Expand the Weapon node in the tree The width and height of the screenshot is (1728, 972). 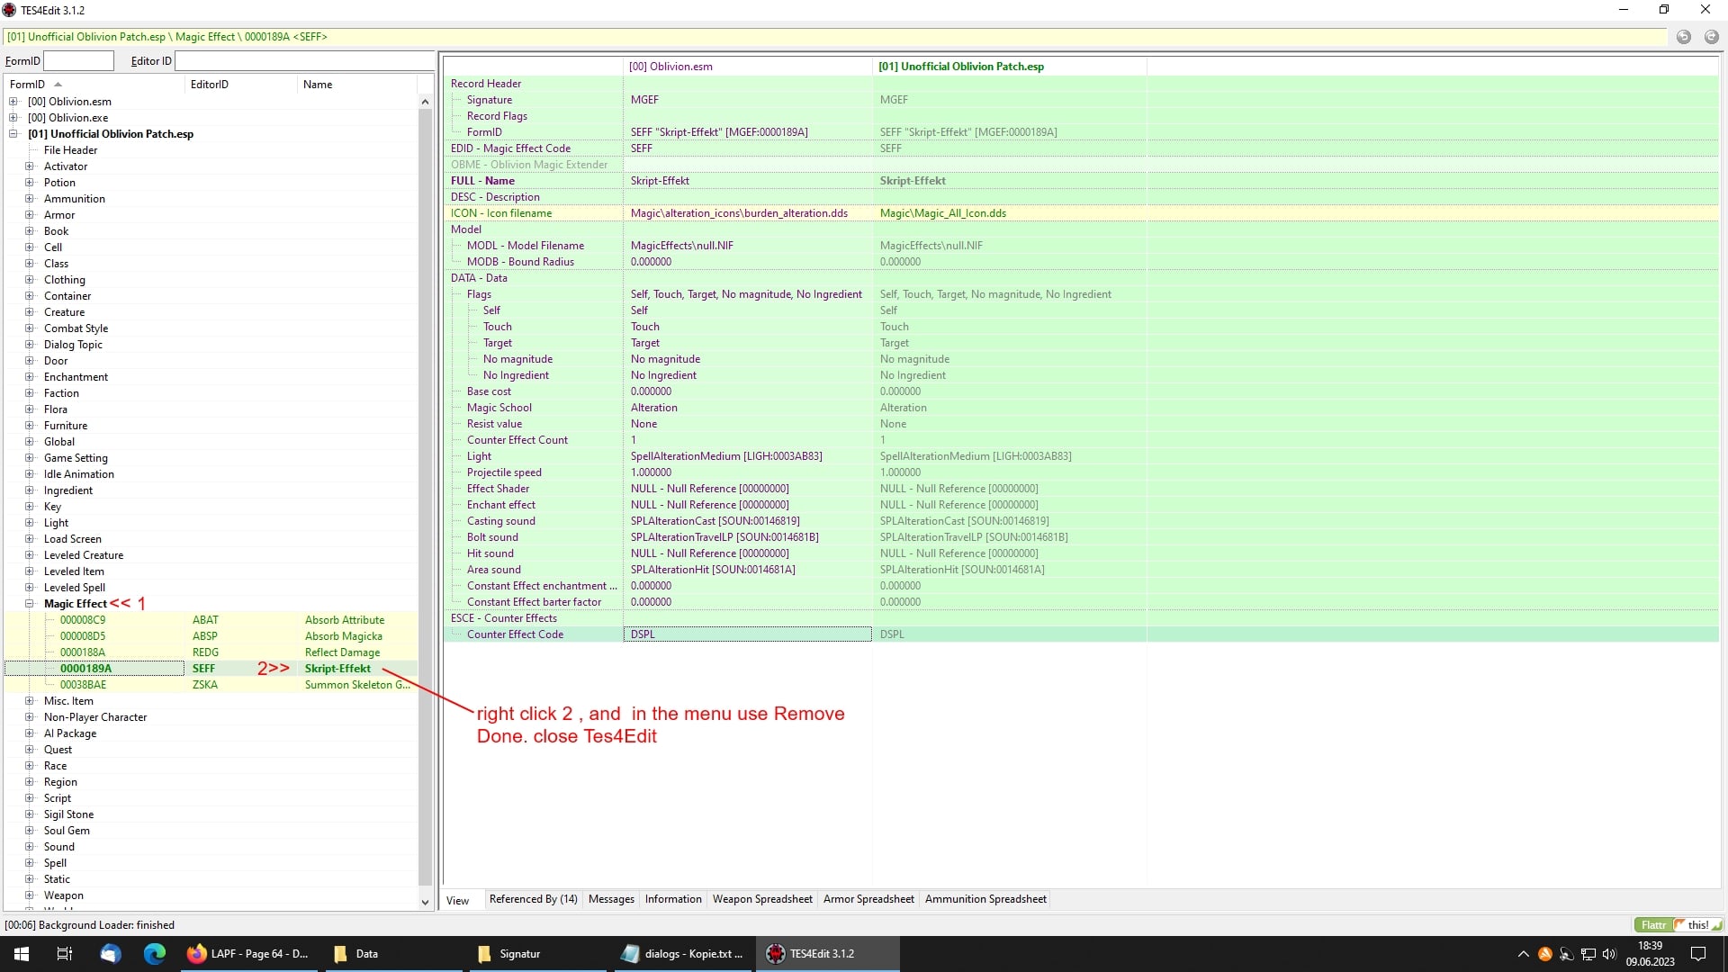[x=30, y=895]
